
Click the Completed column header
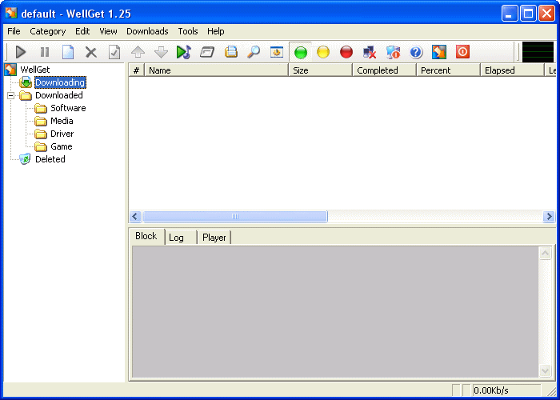point(384,70)
